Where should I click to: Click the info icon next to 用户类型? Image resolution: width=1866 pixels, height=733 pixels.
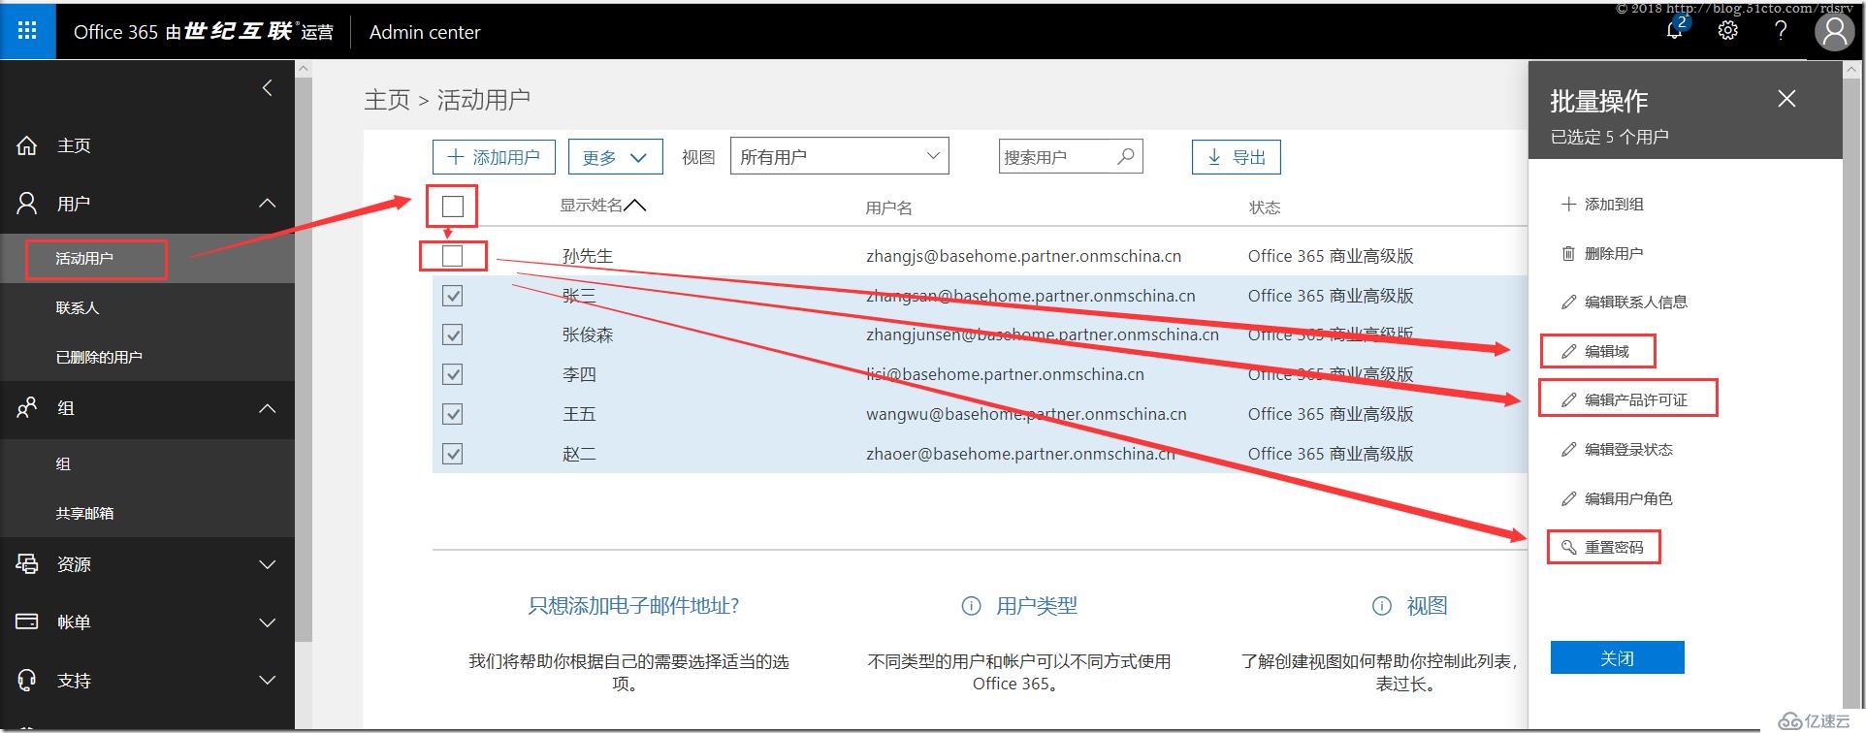coord(971,606)
